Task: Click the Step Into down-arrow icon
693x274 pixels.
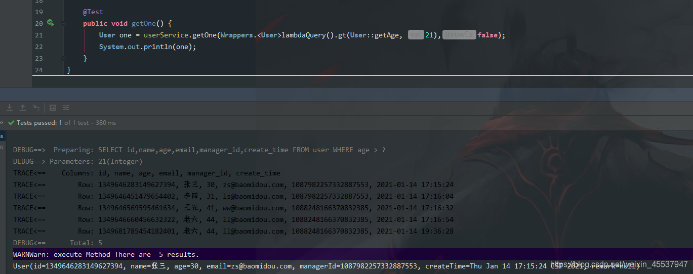Action: click(x=10, y=108)
